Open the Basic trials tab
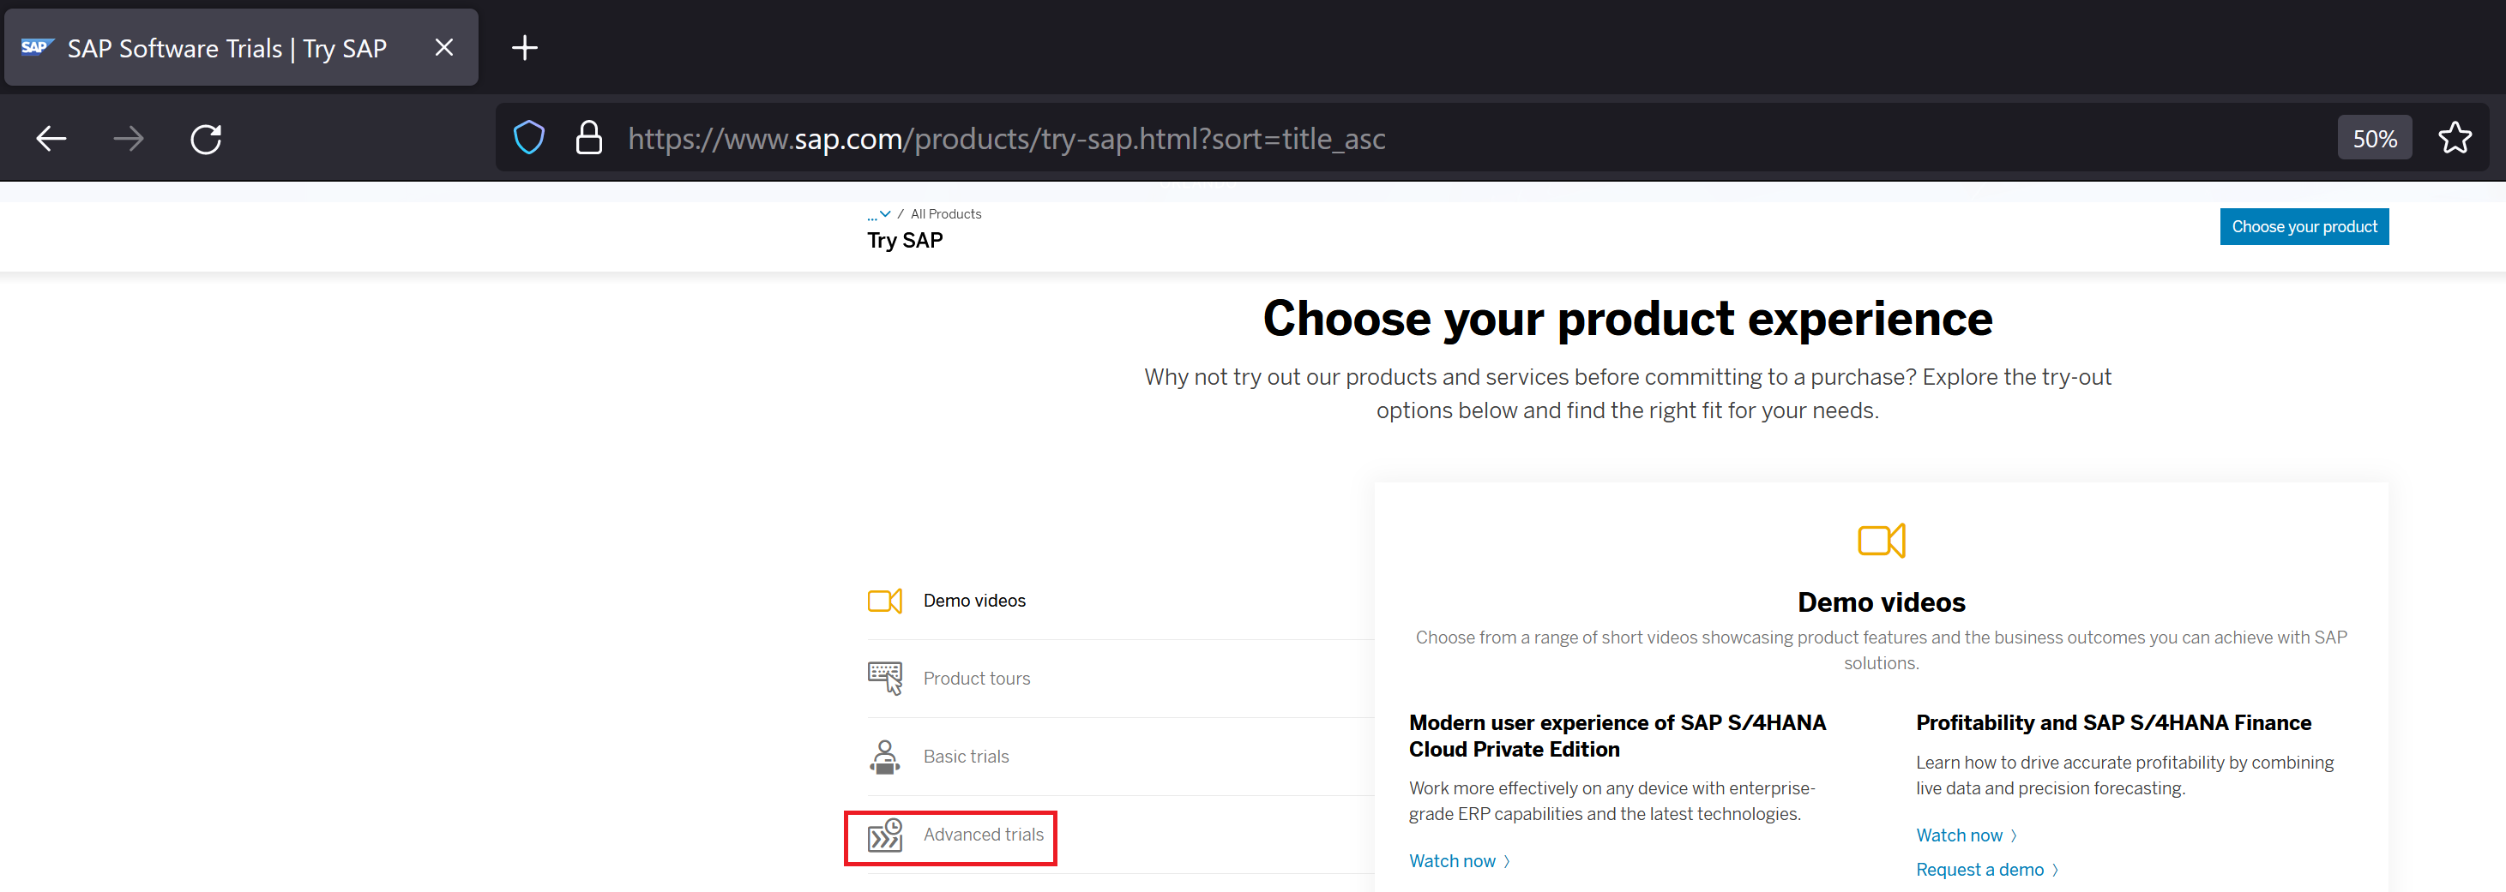Screen dimensions: 2506x892 [x=965, y=756]
